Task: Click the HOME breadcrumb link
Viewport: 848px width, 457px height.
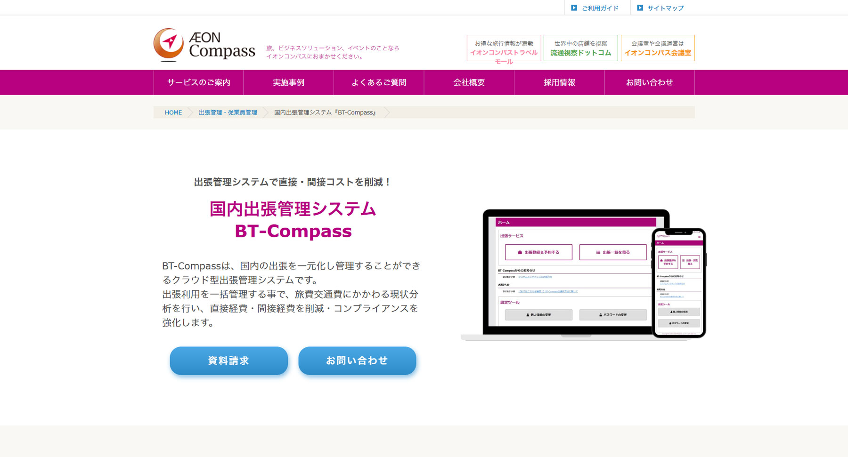Action: 173,112
